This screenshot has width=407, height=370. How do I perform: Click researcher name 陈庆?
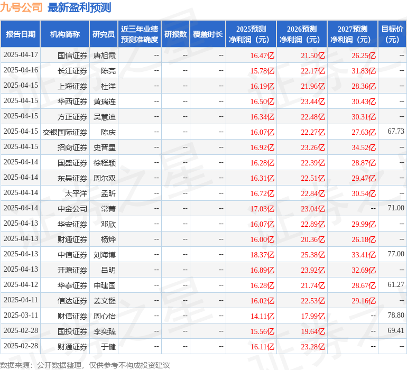[108, 132]
